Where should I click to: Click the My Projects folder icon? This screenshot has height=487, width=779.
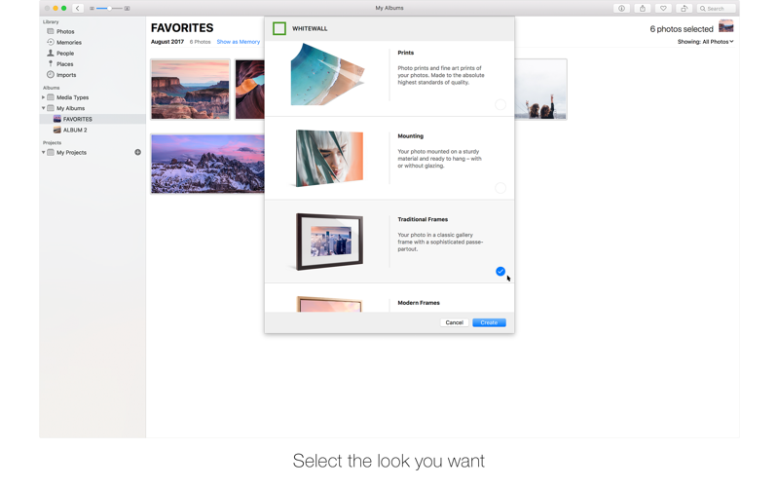[51, 153]
